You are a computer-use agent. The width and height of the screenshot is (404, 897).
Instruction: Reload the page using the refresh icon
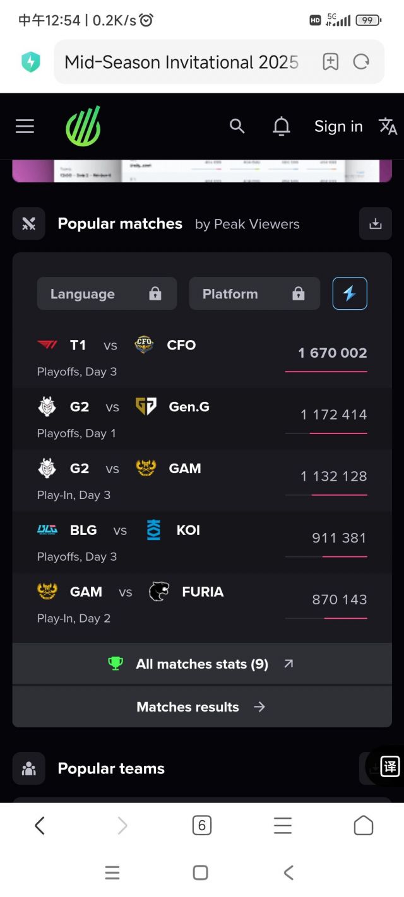[361, 62]
